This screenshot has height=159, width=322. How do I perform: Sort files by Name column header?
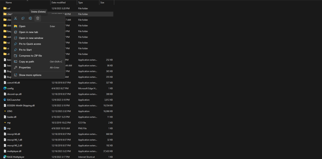click(9, 3)
